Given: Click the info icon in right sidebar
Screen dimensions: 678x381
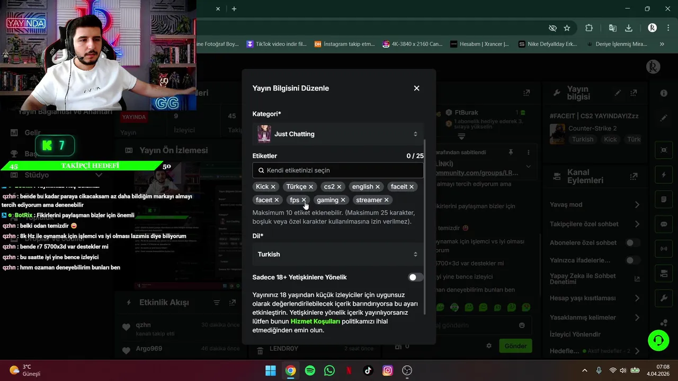Looking at the screenshot, I should coord(664,93).
